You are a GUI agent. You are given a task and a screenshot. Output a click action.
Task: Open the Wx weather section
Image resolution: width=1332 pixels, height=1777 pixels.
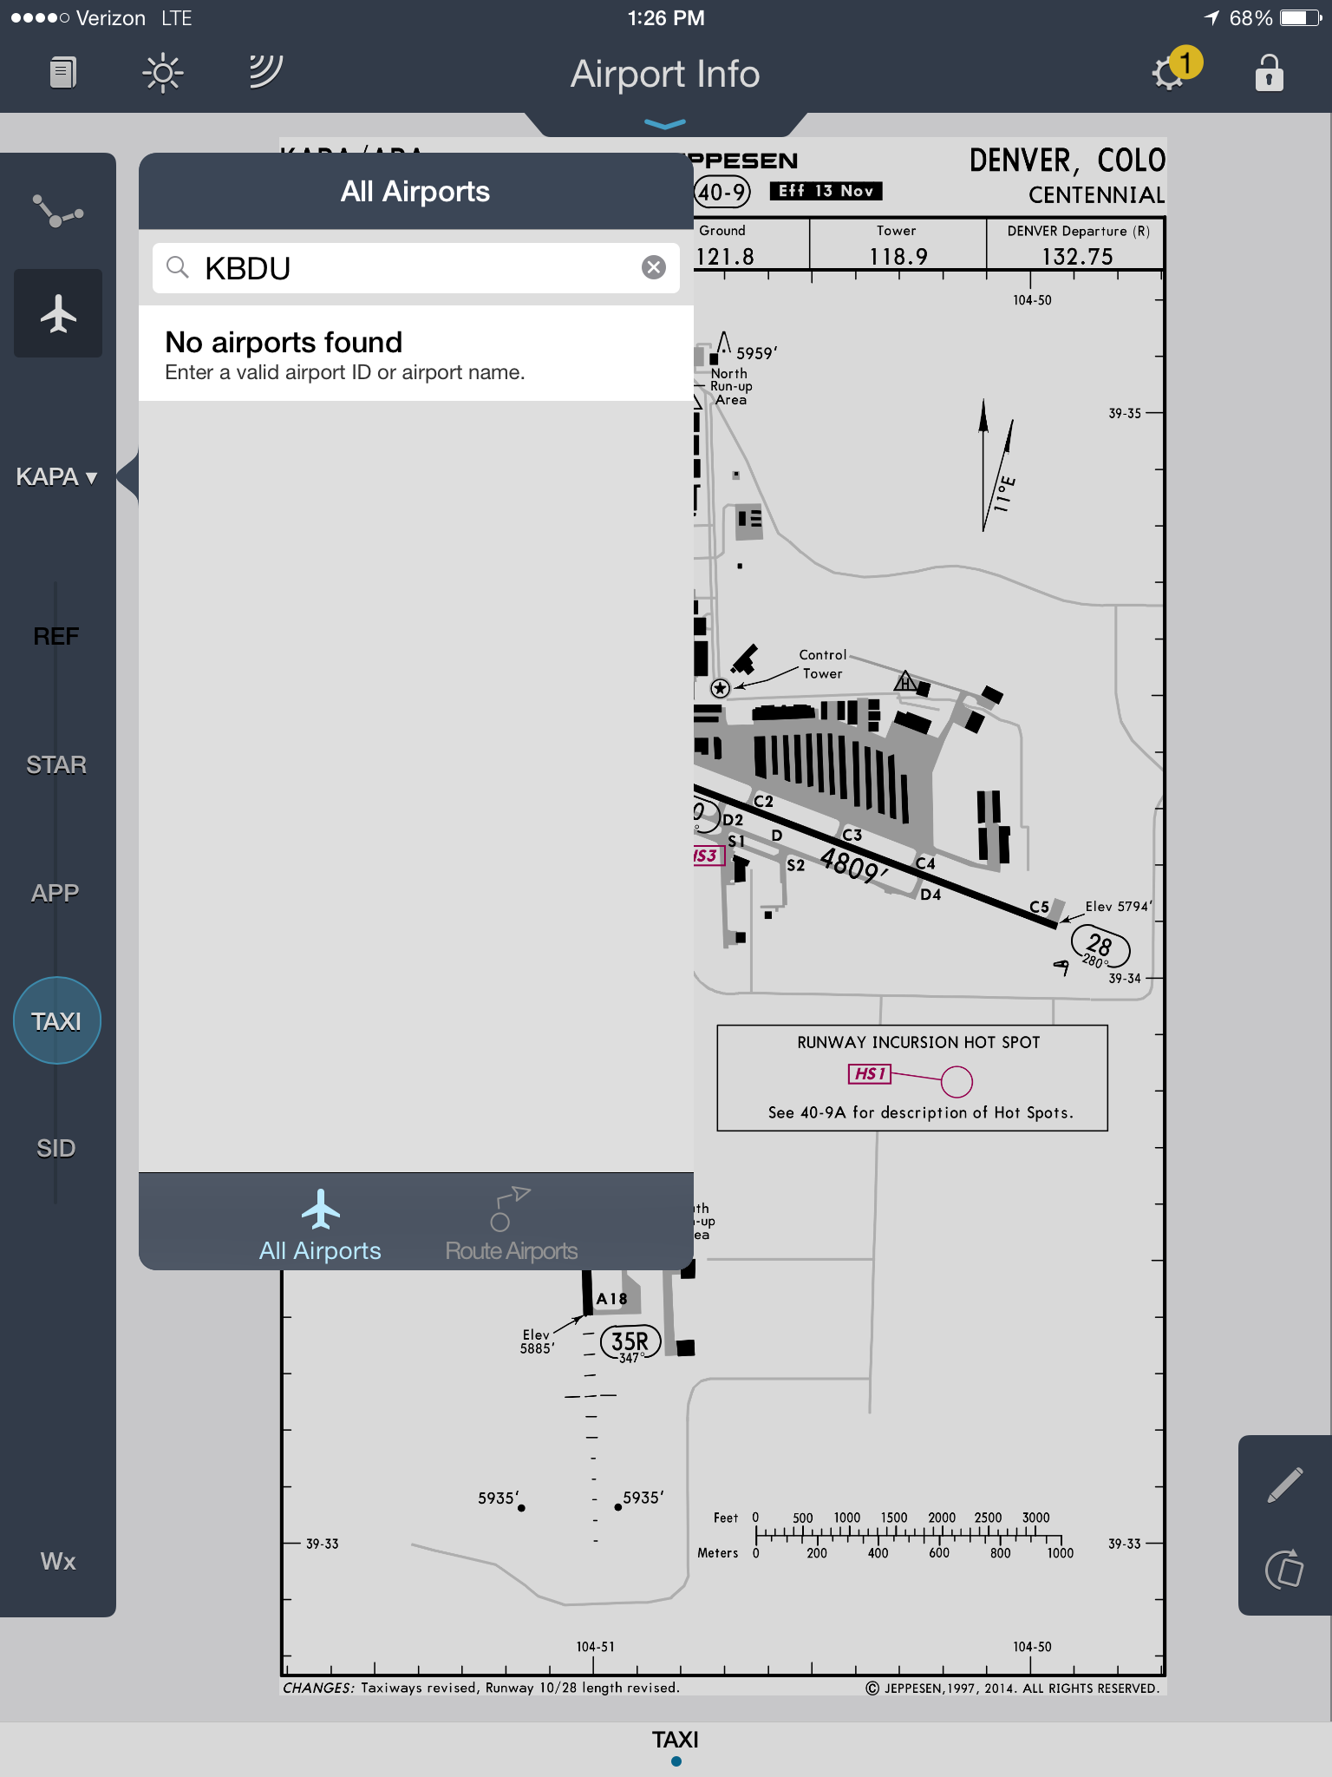pyautogui.click(x=58, y=1561)
